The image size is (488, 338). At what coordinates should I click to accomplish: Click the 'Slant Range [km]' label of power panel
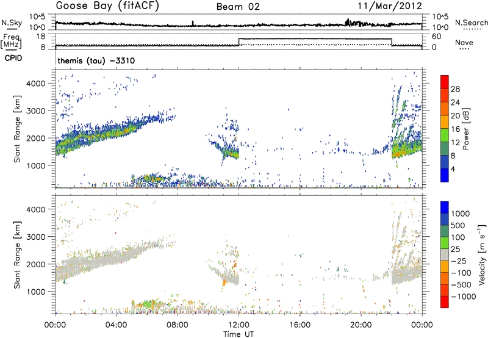[x=17, y=129]
